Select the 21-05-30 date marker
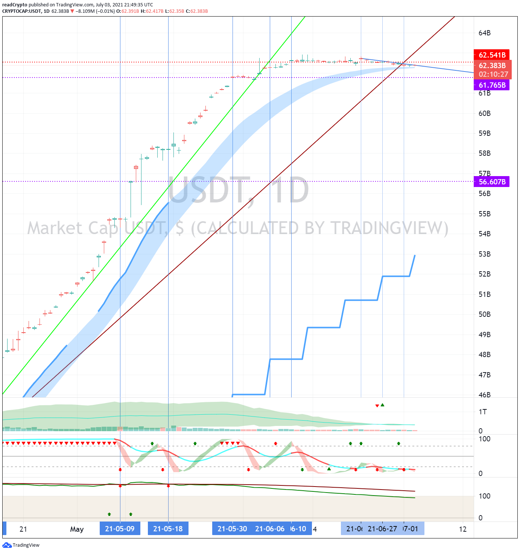This screenshot has height=552, width=520. [232, 529]
